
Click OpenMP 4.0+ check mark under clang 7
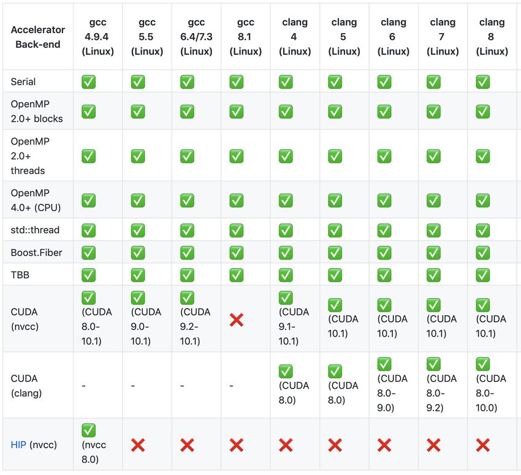click(433, 200)
